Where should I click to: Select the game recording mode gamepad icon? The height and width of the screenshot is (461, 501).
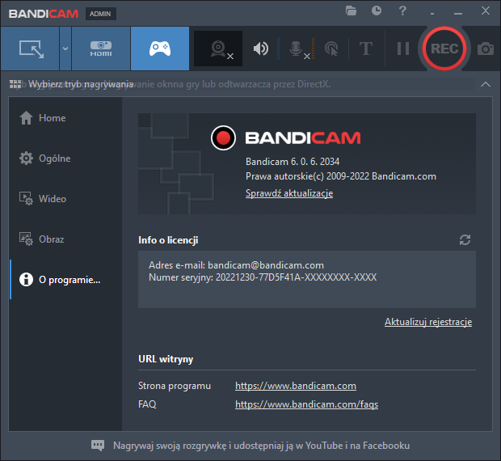point(160,49)
